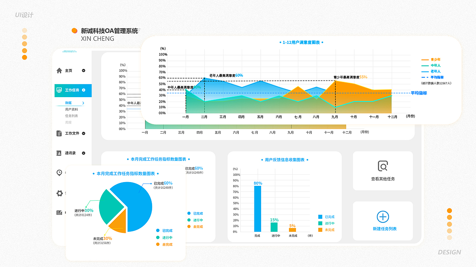
Task: Open the 用户资料 submenu item
Action: pos(71,109)
